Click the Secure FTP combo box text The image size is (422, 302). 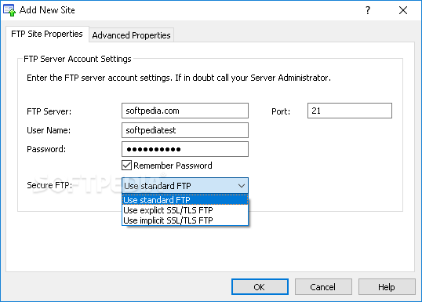coord(158,186)
